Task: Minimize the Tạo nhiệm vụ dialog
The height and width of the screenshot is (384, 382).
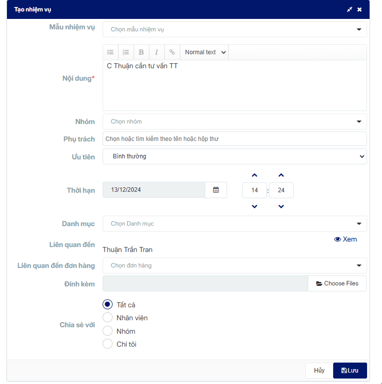Action: [350, 9]
